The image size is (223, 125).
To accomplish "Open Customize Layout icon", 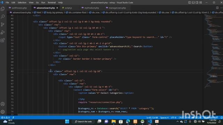I will (201, 2).
